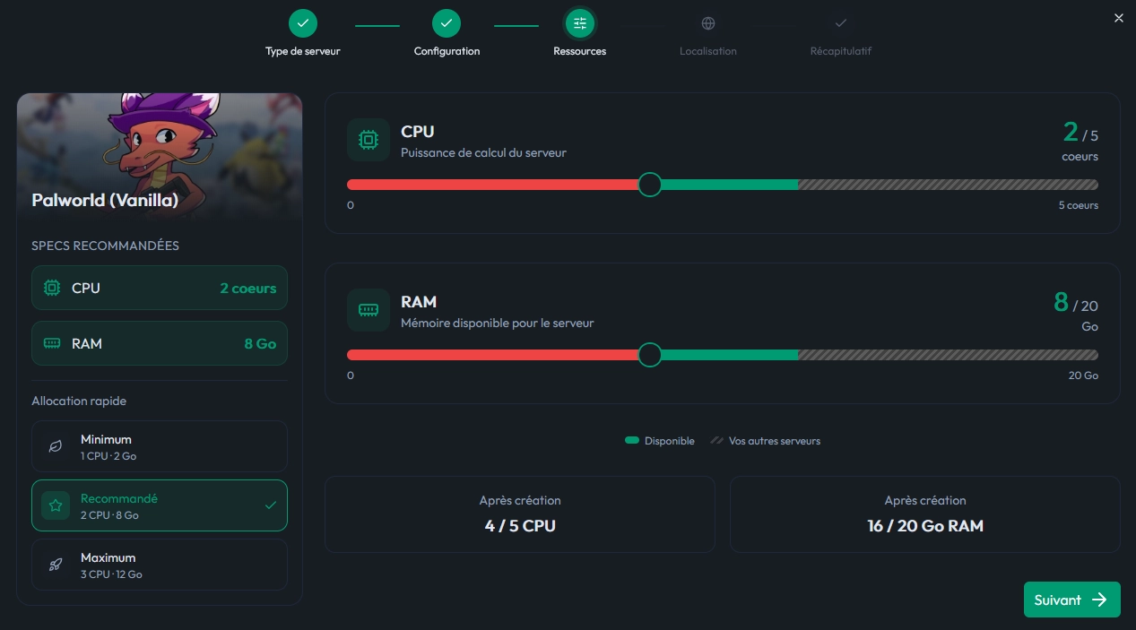Select the Recommandé allocation preset
1136x630 pixels.
coord(160,505)
